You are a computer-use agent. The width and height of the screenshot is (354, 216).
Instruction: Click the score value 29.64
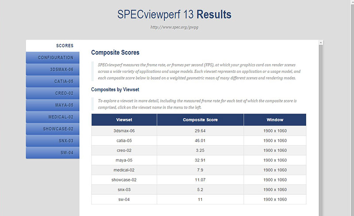point(200,131)
